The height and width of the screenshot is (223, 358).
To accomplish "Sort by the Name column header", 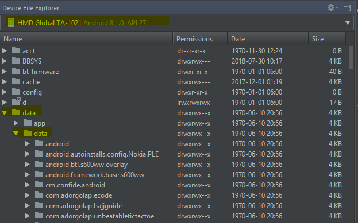I will 86,39.
